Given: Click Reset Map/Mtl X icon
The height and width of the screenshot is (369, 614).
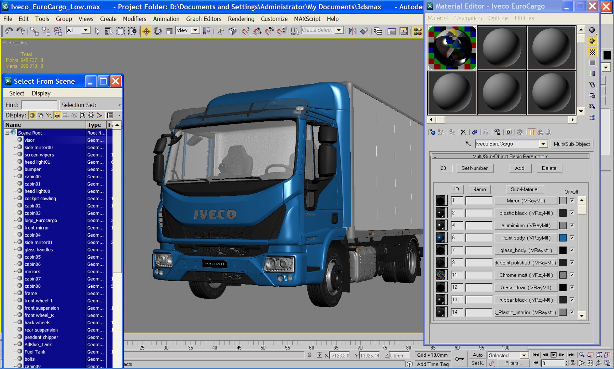Looking at the screenshot, I should [x=463, y=132].
